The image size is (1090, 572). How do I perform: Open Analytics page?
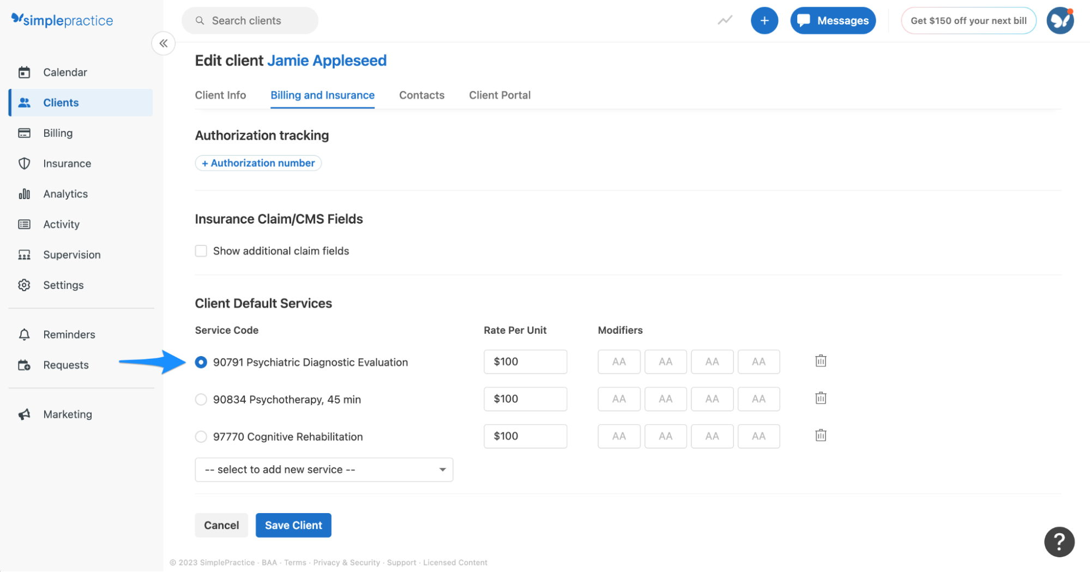pyautogui.click(x=81, y=194)
